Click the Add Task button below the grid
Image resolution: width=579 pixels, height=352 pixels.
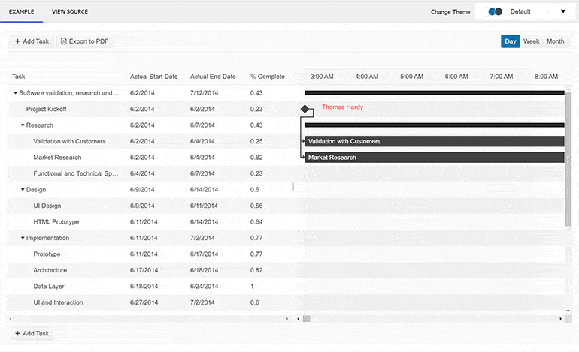32,333
